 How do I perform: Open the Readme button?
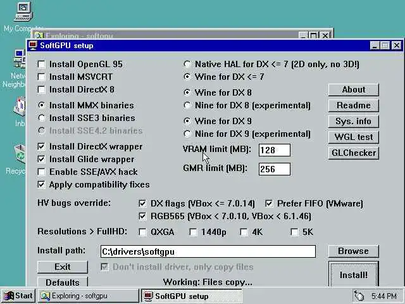tap(353, 105)
